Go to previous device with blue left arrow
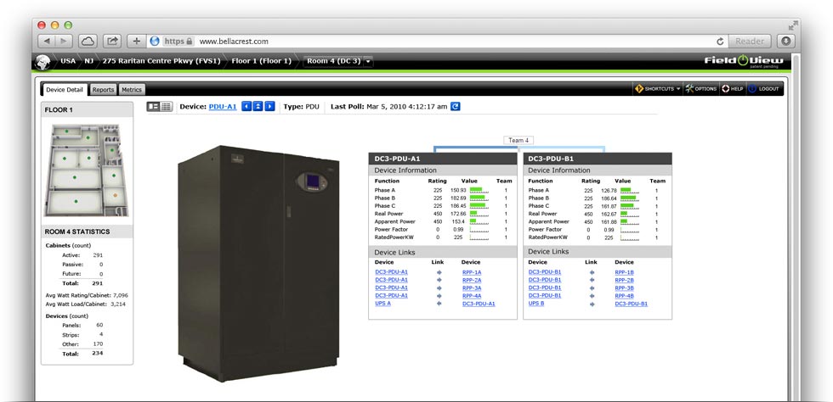This screenshot has height=402, width=833. tap(246, 107)
